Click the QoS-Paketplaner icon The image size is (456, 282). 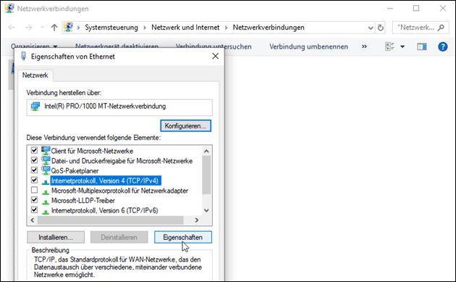(46, 170)
